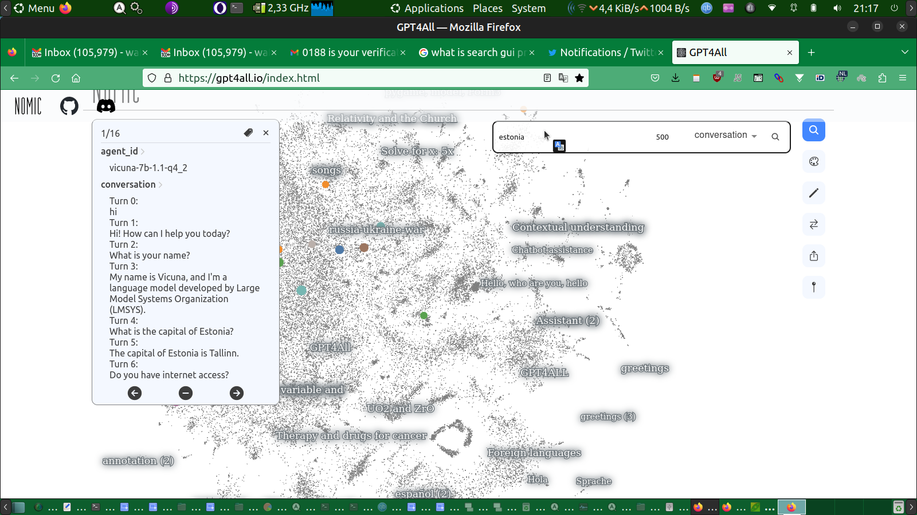Navigate back in Firefox
Screen dimensions: 917x515
14,78
